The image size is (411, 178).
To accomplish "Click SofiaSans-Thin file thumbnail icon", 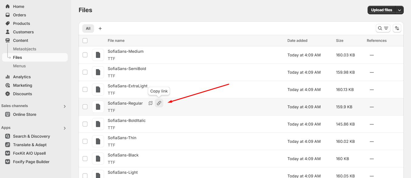I will pos(98,141).
